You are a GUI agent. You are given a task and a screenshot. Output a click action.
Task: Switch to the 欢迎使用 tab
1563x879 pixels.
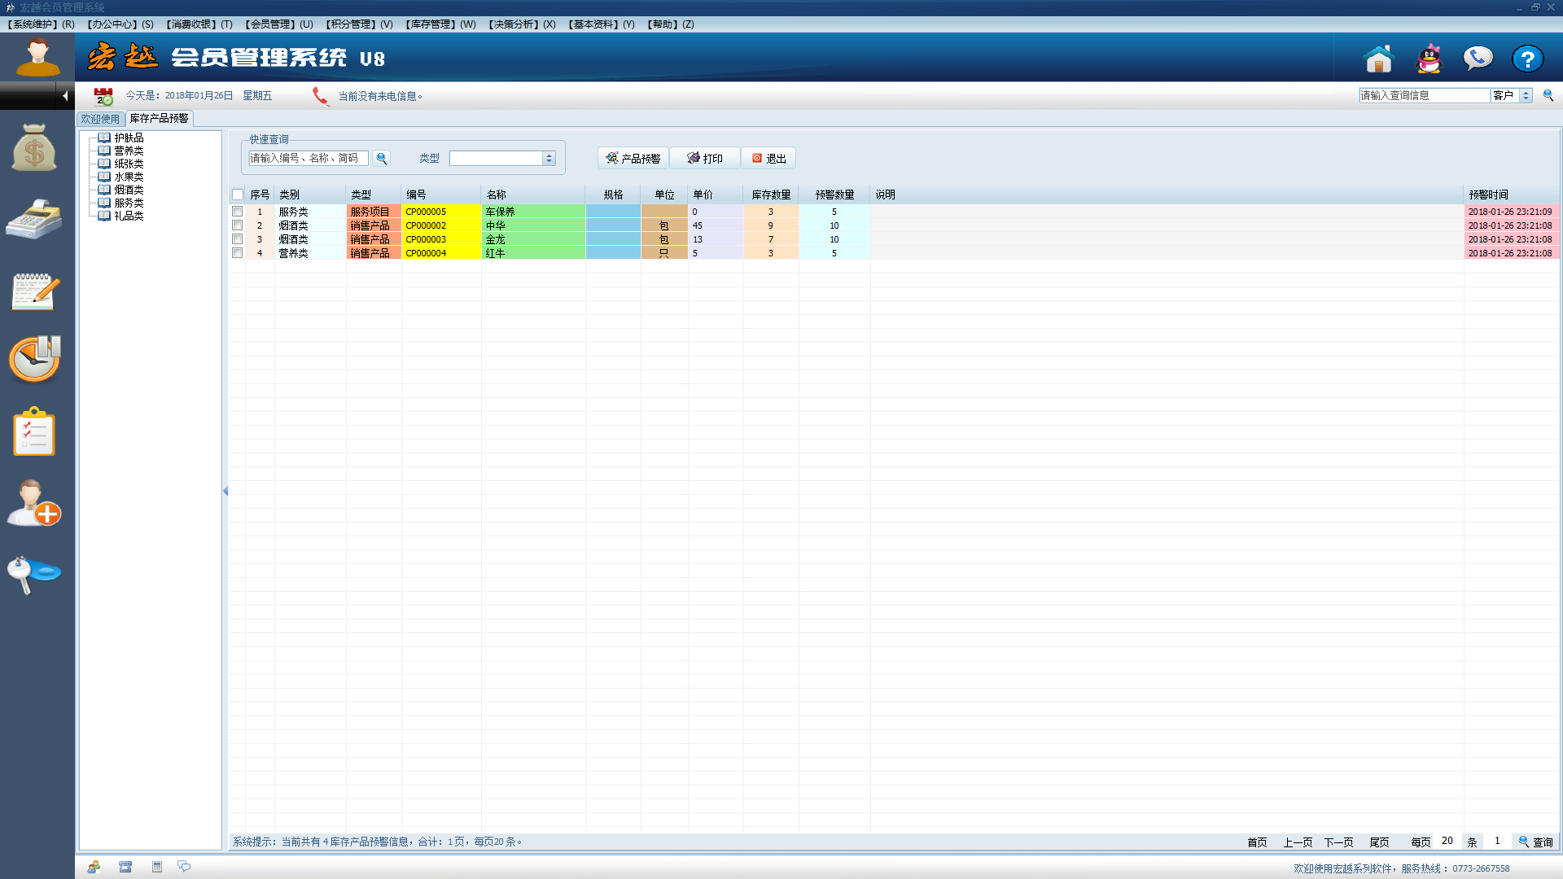tap(100, 119)
